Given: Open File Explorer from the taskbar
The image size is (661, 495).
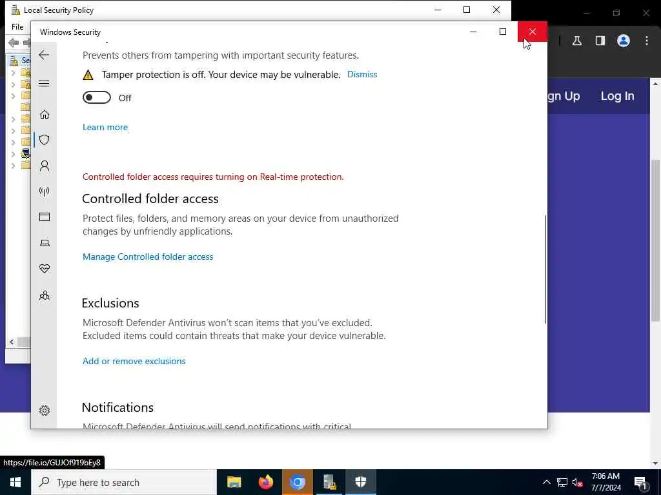Looking at the screenshot, I should 234,482.
